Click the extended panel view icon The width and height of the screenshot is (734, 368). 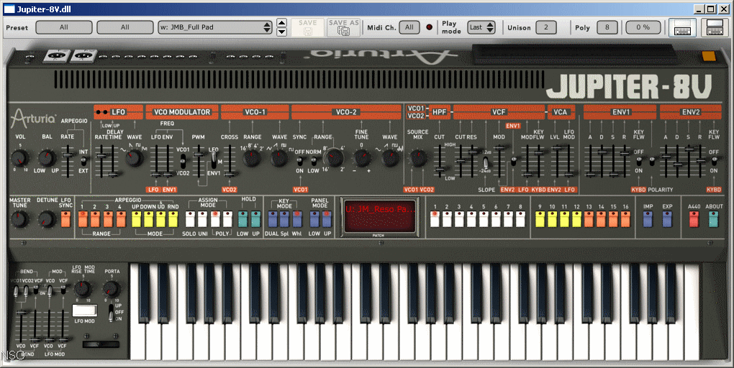714,27
